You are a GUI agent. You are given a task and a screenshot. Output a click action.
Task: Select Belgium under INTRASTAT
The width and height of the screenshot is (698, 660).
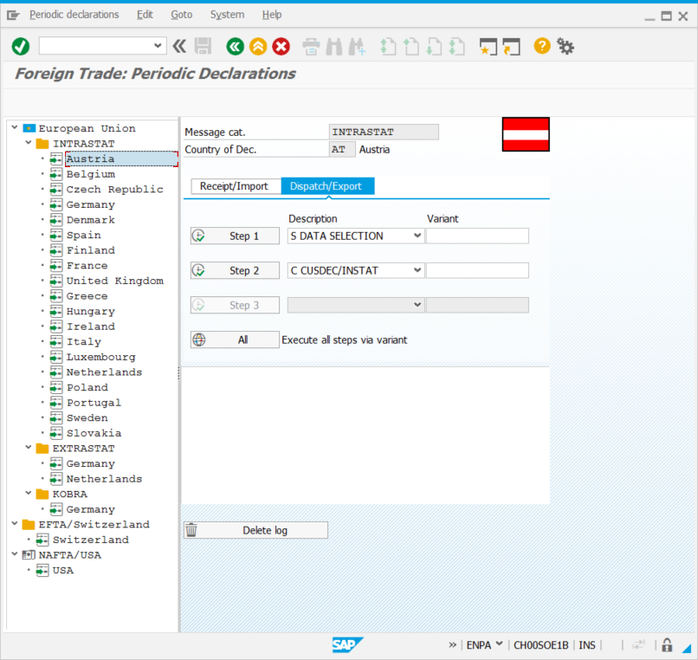point(91,174)
